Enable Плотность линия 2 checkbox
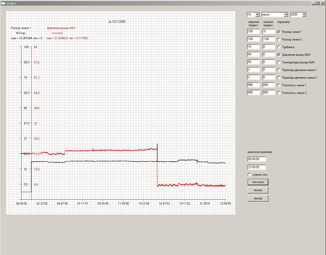 click(x=279, y=93)
